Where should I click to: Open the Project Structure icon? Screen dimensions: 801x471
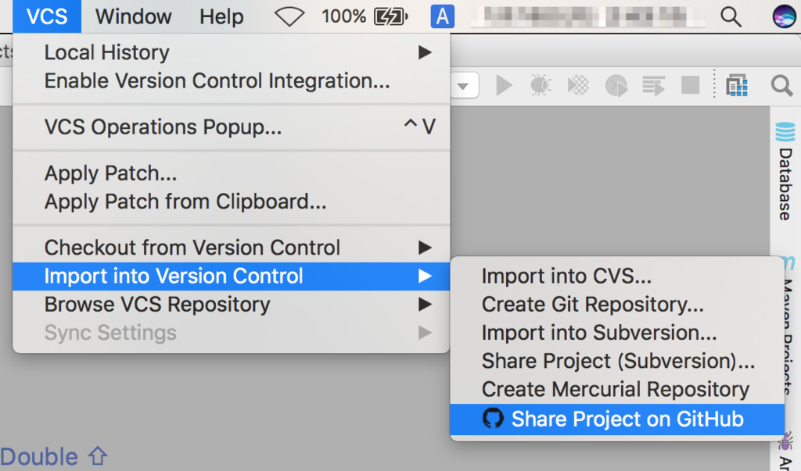pos(737,85)
